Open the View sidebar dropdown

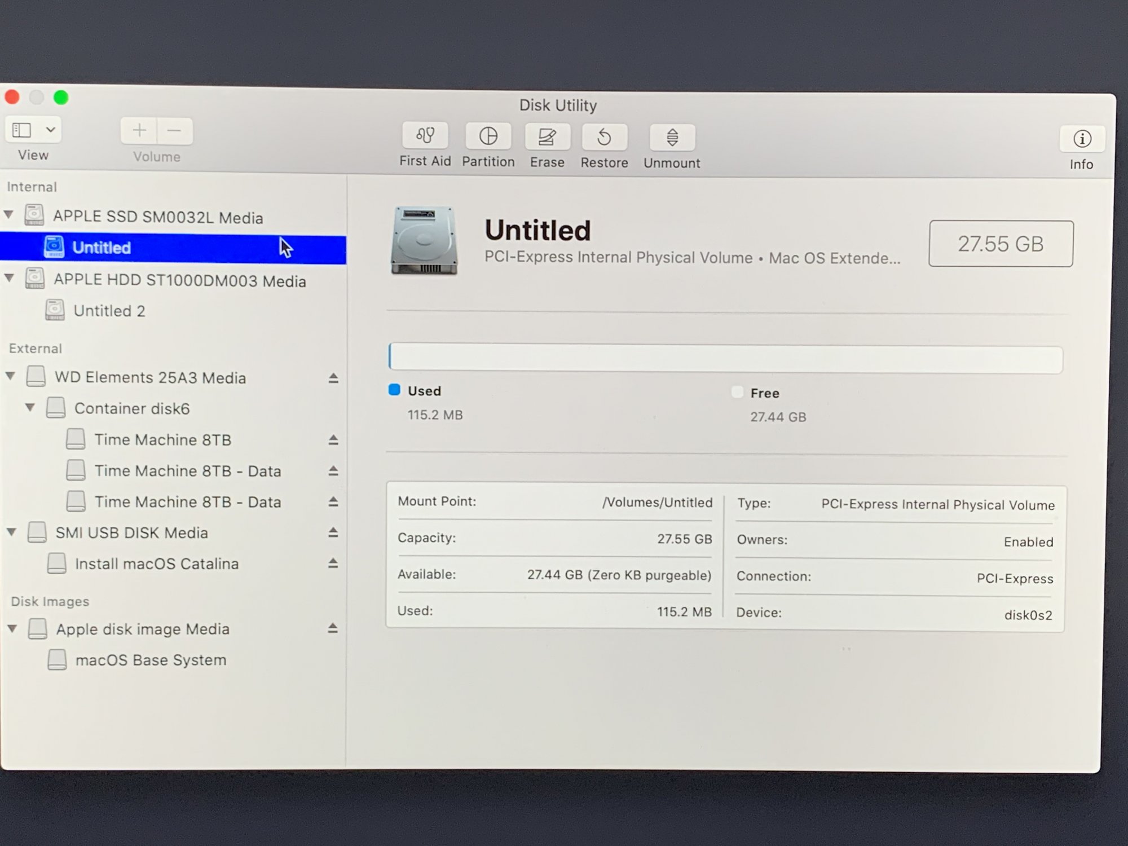tap(50, 130)
